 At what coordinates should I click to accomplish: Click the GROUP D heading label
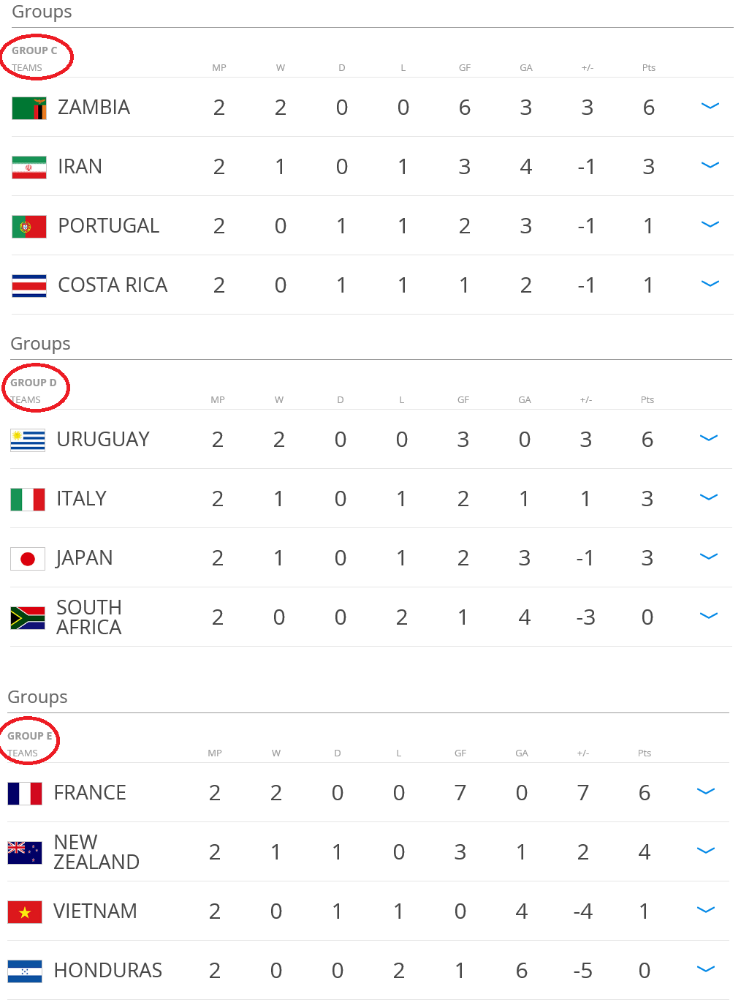33,383
